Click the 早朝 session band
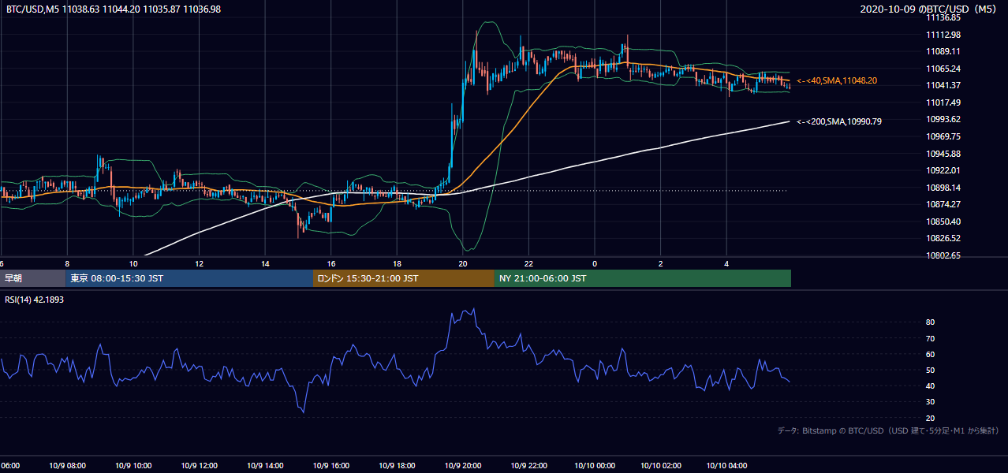Screen dimensions: 1008x473 pos(33,278)
